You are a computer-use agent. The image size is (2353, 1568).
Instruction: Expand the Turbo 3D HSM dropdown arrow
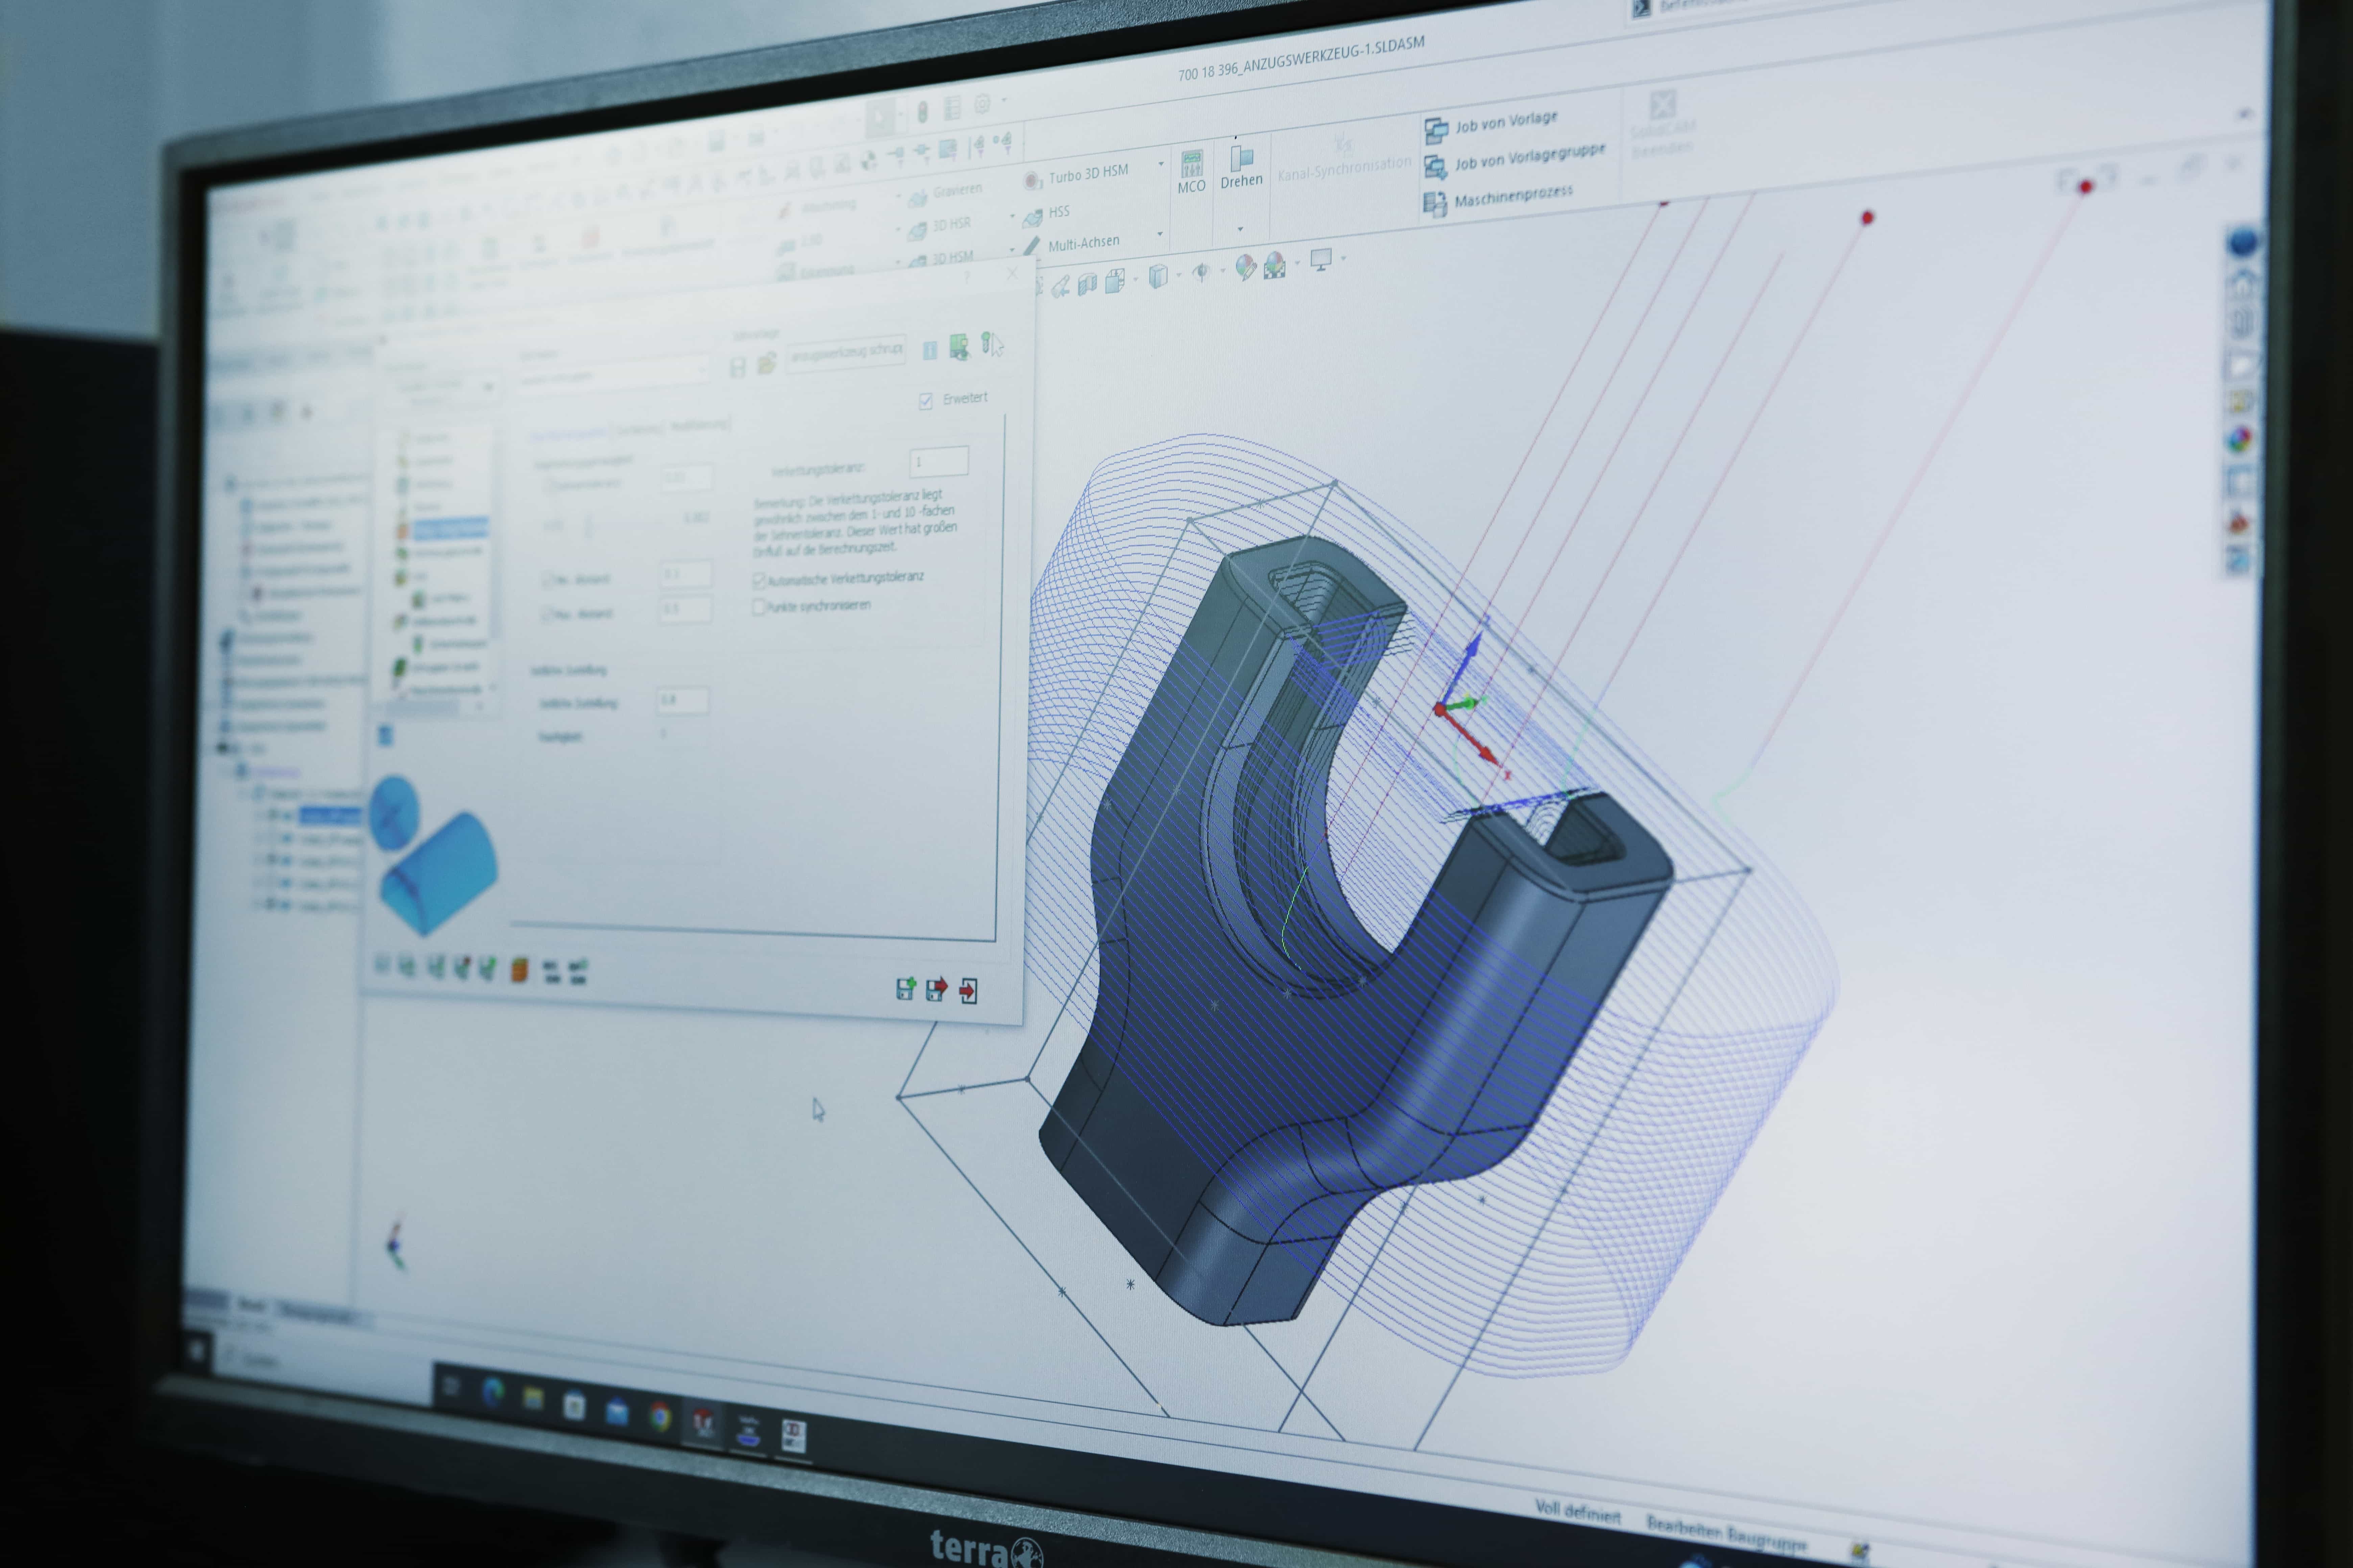1162,164
